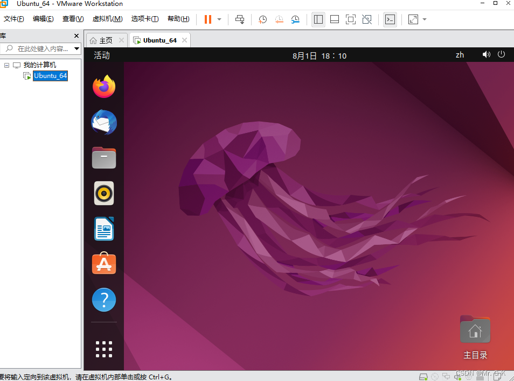Open the 主目录 home folder on desktop
This screenshot has width=514, height=381.
click(475, 337)
